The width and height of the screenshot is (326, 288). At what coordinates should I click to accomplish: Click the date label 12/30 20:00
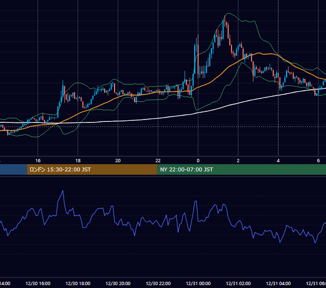click(x=118, y=283)
